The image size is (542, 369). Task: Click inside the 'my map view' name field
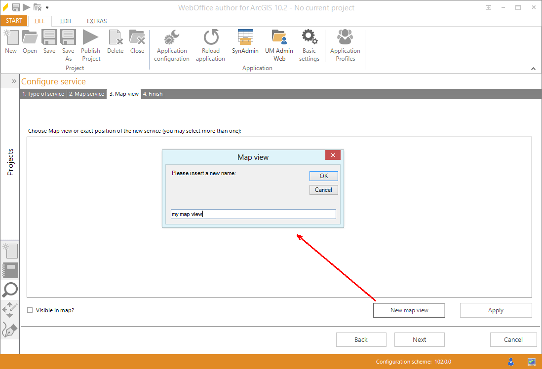253,214
